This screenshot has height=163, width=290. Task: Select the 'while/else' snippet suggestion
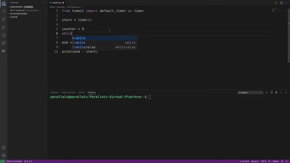pyautogui.click(x=105, y=47)
